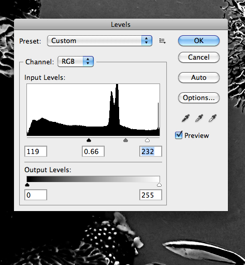Image resolution: width=245 pixels, height=265 pixels.
Task: Click the input shadow slider black triangle
Action: click(89, 140)
